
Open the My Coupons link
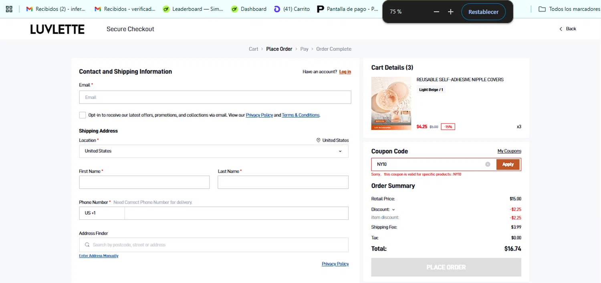point(509,151)
